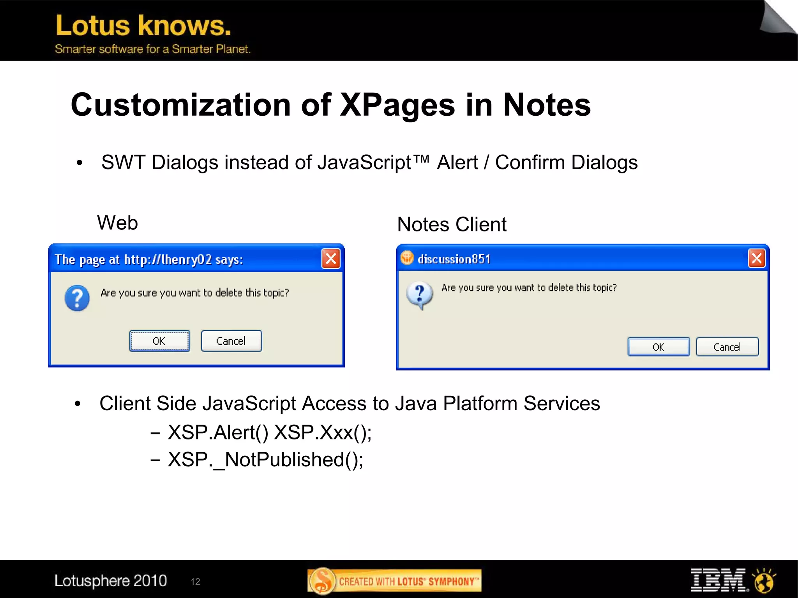Image resolution: width=798 pixels, height=598 pixels.
Task: Click 'Smarter software for a Smarter Planet.' tagline
Action: 153,49
